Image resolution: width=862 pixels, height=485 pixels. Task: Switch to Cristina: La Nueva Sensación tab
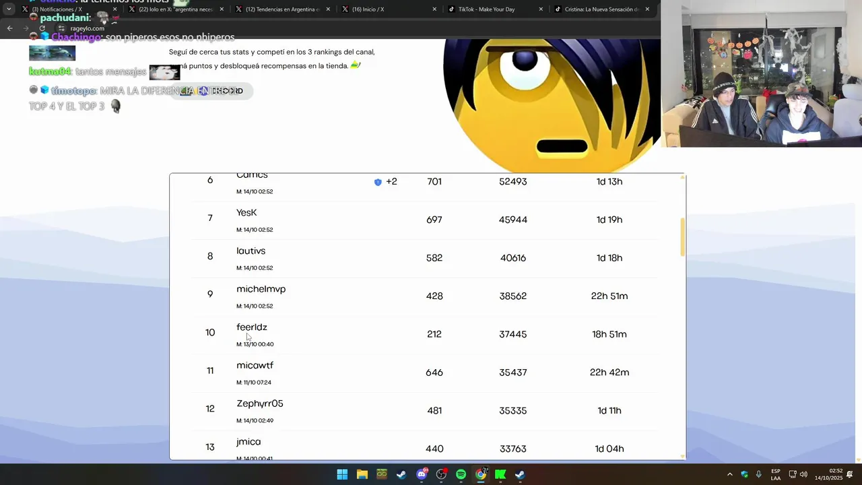603,9
